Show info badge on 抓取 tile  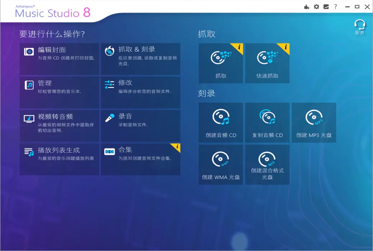[x=239, y=47]
